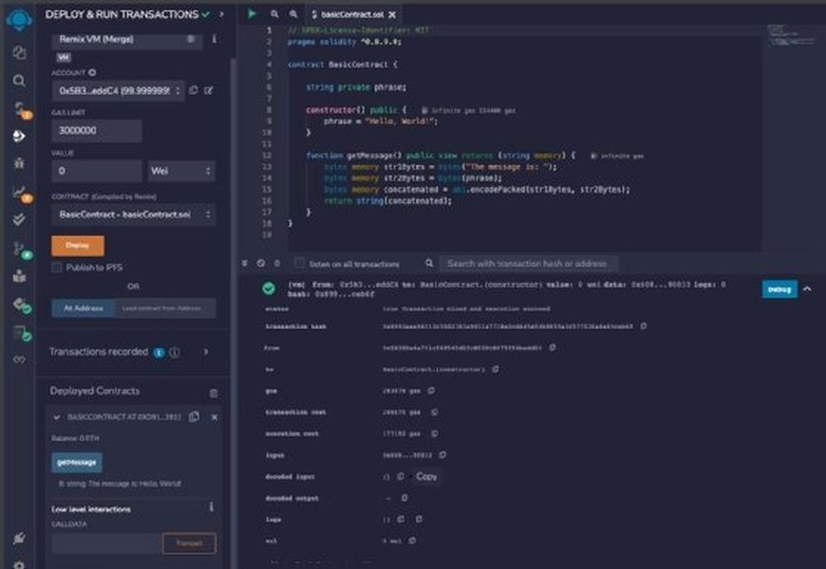Click the Remix logo home icon

(x=19, y=20)
